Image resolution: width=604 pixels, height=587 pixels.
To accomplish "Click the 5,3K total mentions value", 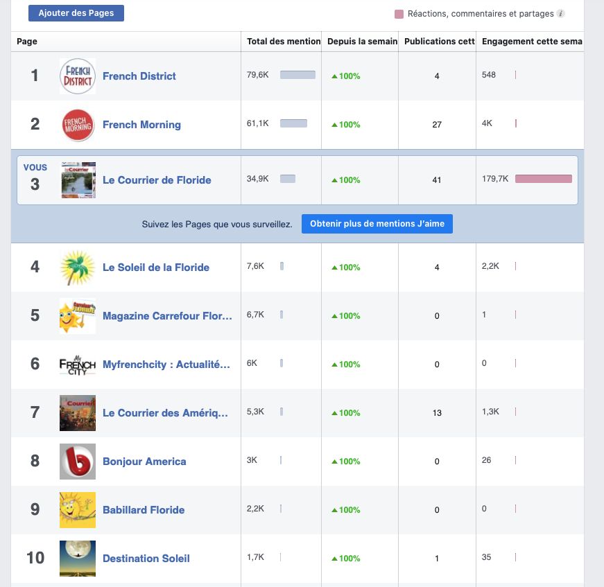I will pos(255,412).
